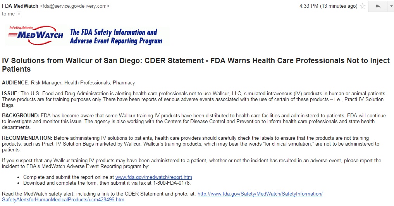The height and width of the screenshot is (206, 394).
Task: Click the sender name FDA MedWatch
Action: [20, 6]
